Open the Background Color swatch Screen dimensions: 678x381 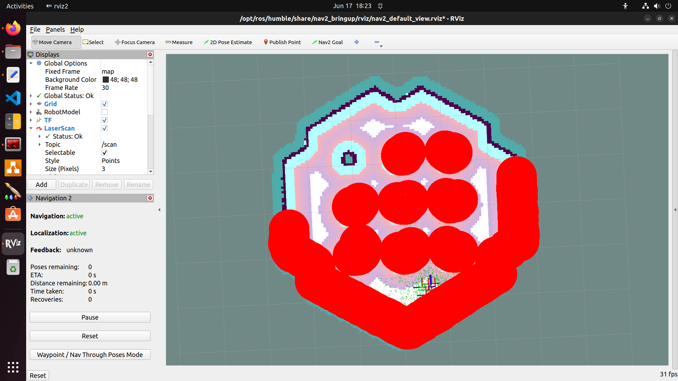[105, 79]
